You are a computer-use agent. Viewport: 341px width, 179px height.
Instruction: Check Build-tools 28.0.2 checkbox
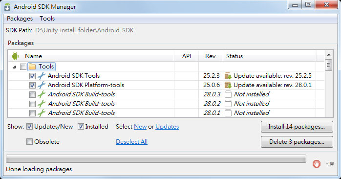[x=32, y=104]
